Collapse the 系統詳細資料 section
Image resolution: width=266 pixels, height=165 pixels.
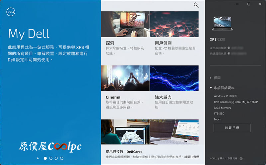[222, 88]
